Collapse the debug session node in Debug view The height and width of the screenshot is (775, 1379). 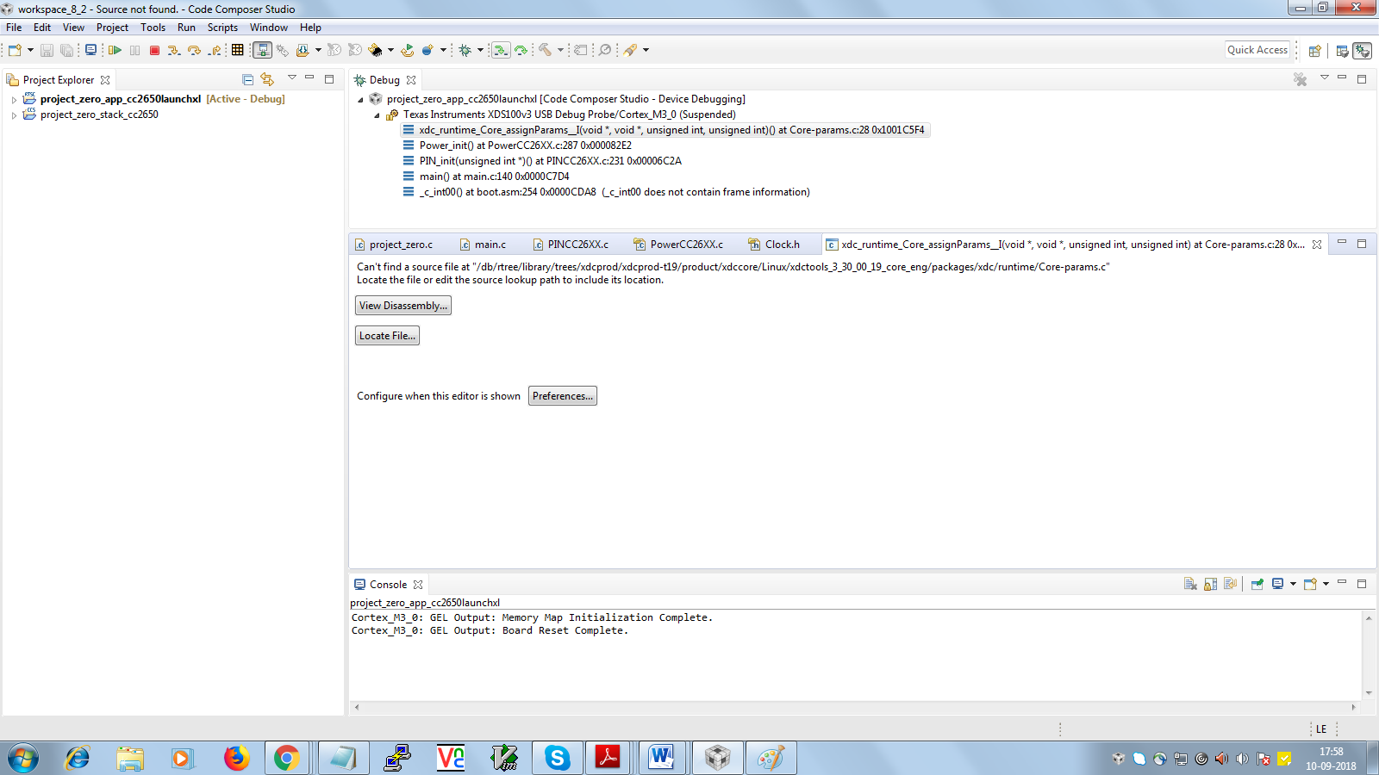[x=360, y=100]
